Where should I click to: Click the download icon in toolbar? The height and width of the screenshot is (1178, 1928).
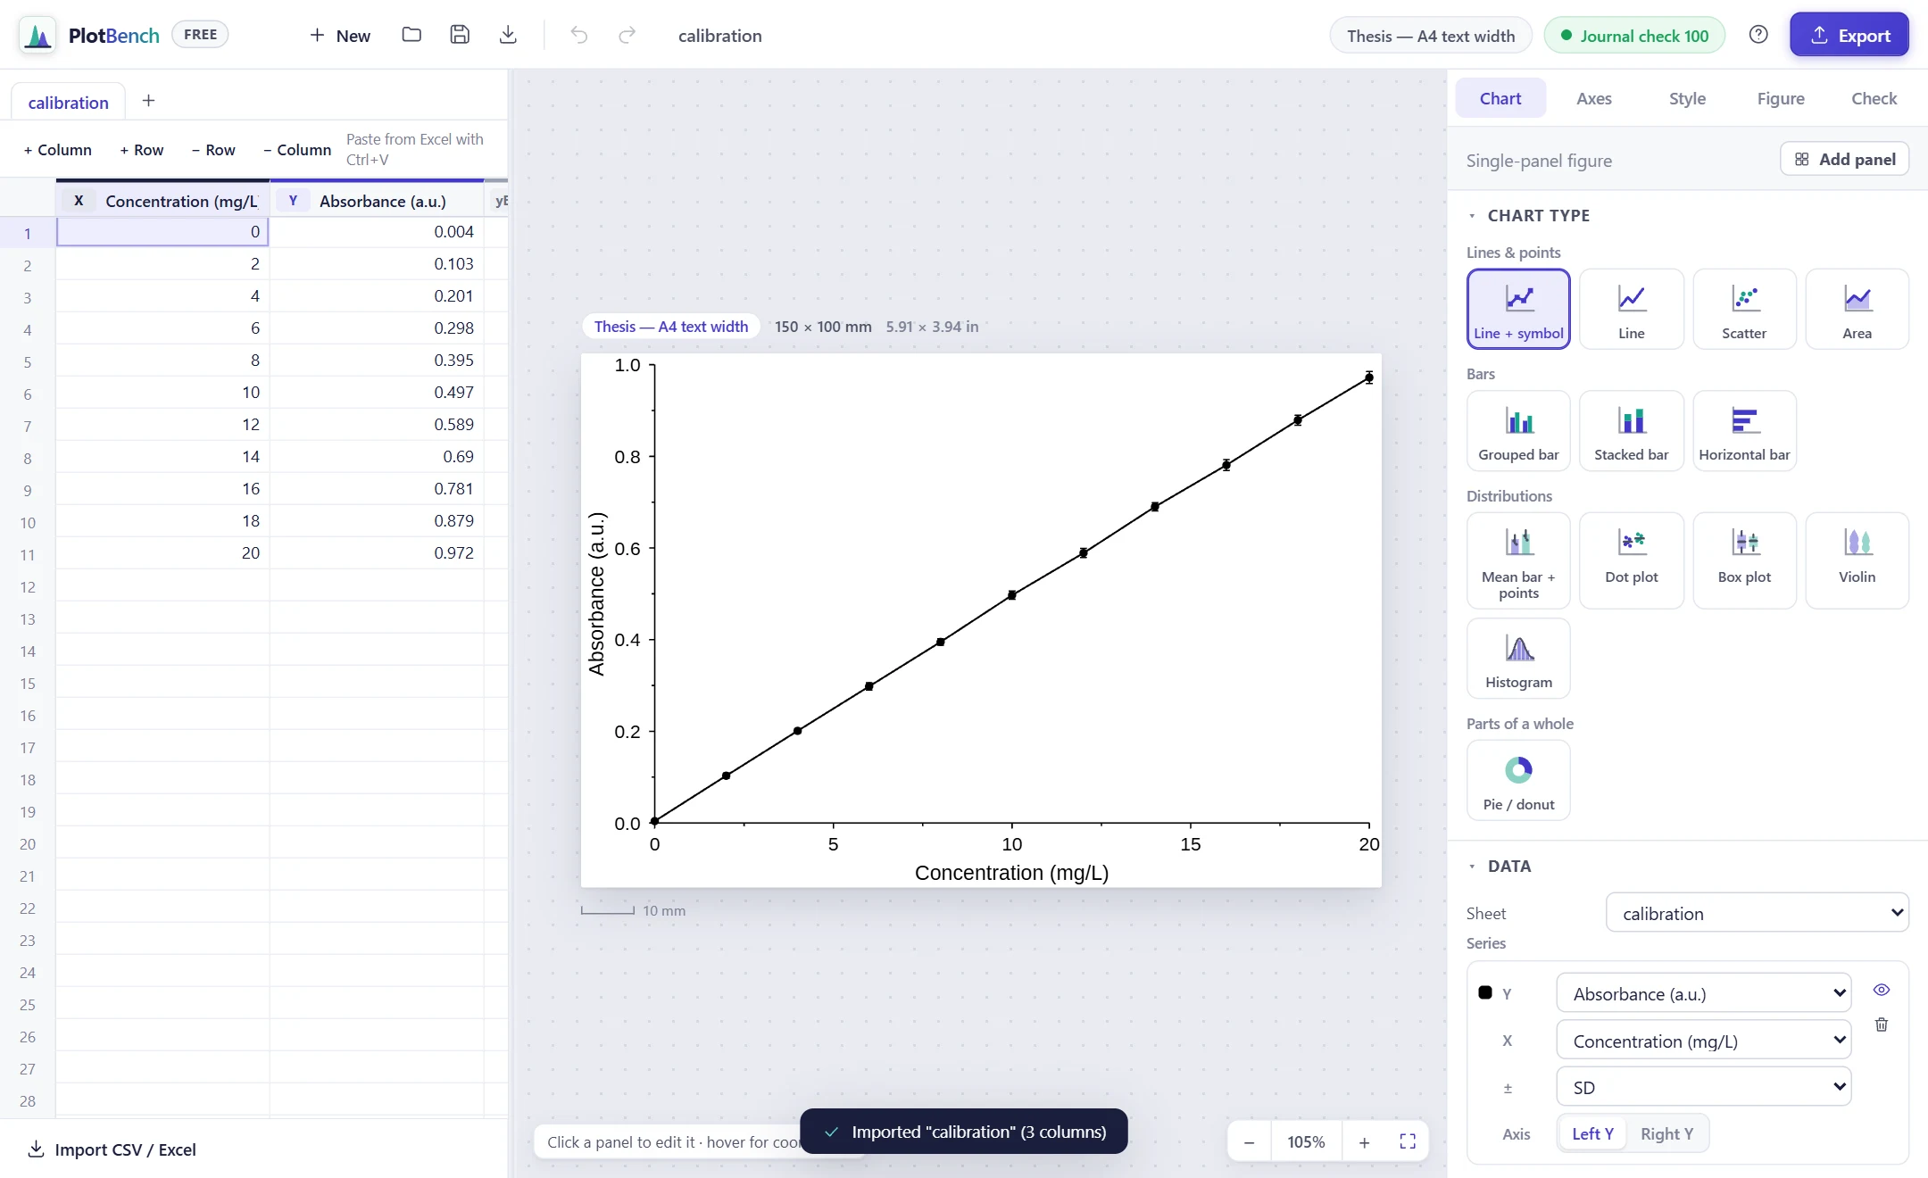coord(508,35)
